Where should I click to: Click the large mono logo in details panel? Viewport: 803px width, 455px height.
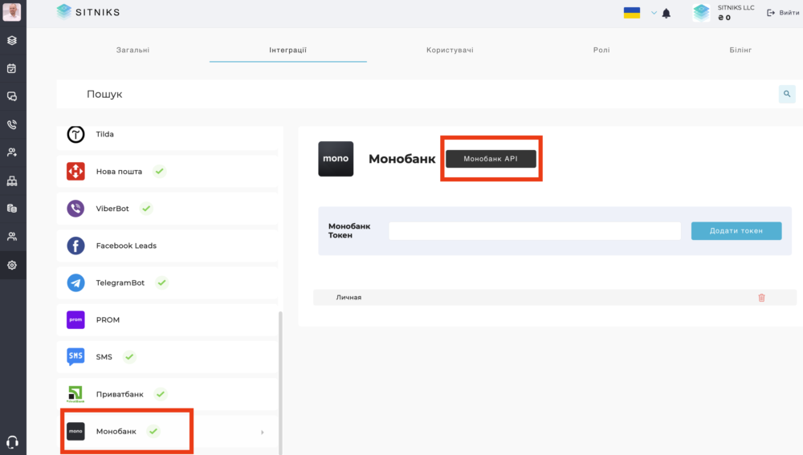(x=336, y=159)
